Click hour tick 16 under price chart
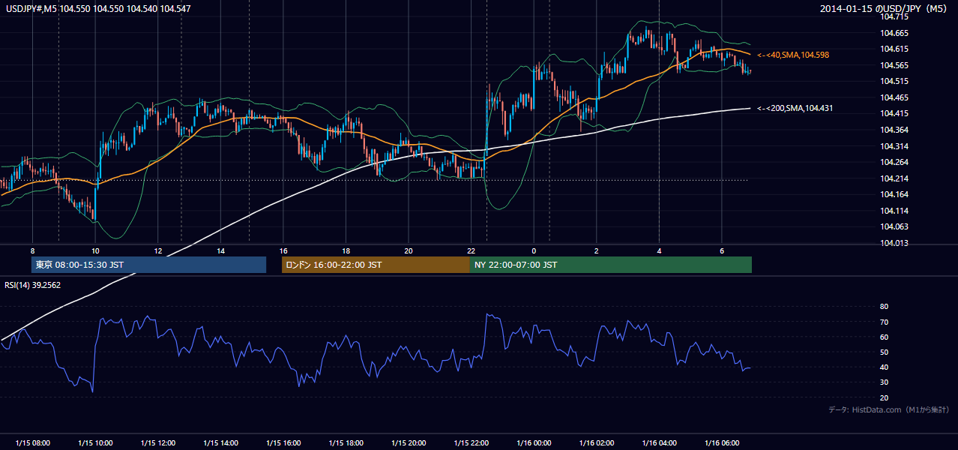 (x=283, y=250)
